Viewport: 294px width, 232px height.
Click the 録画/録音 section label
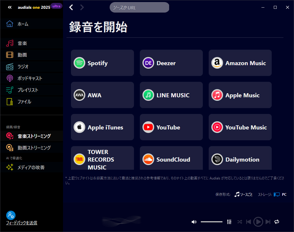[13, 127]
